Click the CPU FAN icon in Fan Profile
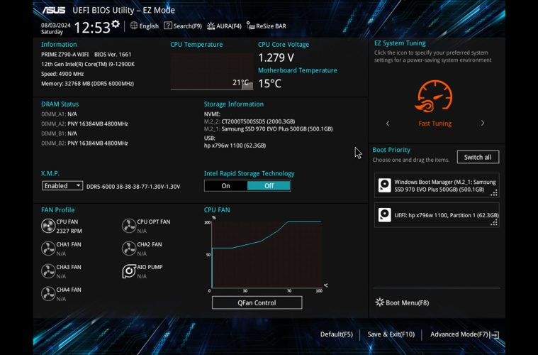 click(48, 226)
